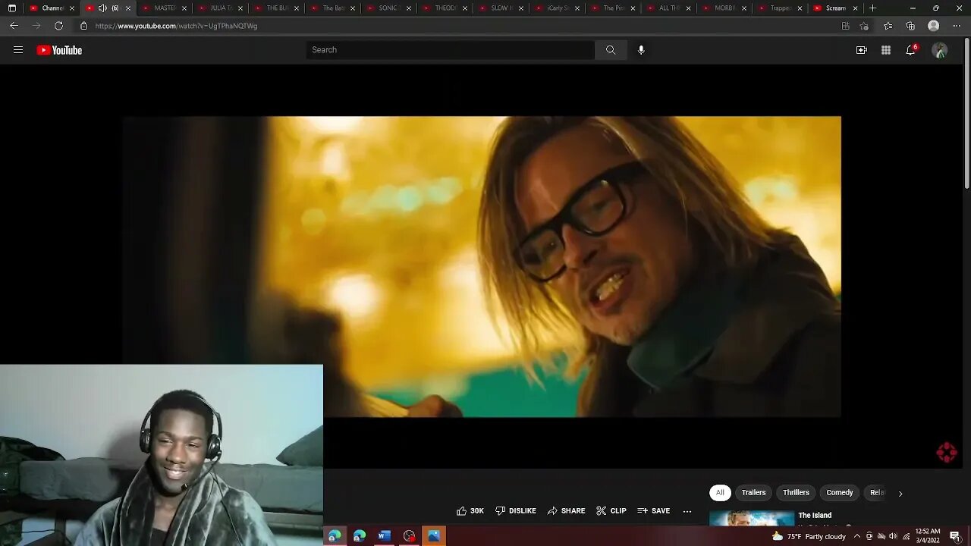The height and width of the screenshot is (546, 971).
Task: Switch to the Trapped tab
Action: pos(781,8)
